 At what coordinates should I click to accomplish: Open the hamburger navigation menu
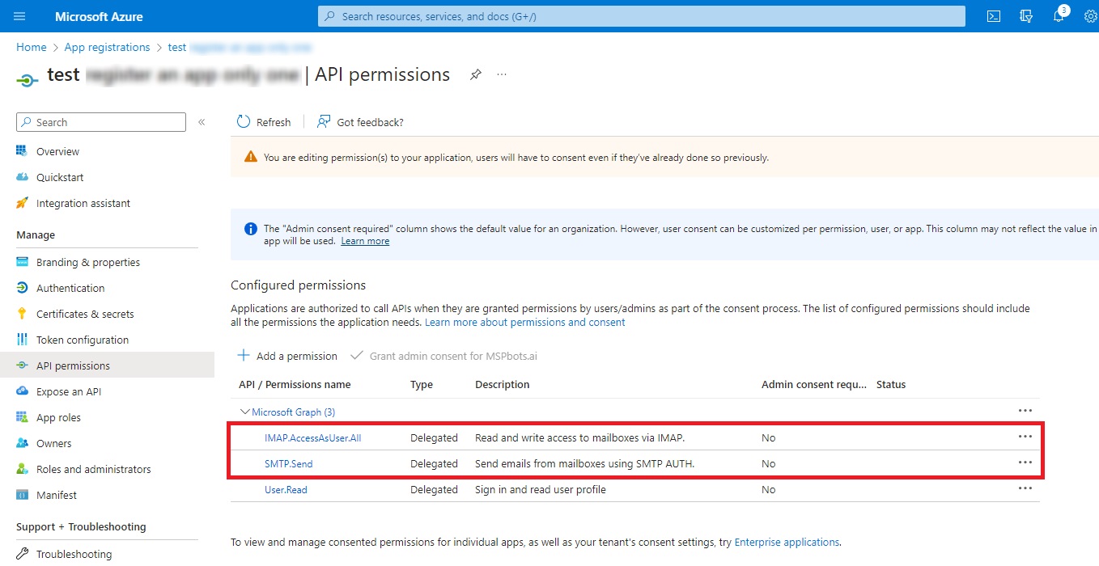[x=20, y=15]
